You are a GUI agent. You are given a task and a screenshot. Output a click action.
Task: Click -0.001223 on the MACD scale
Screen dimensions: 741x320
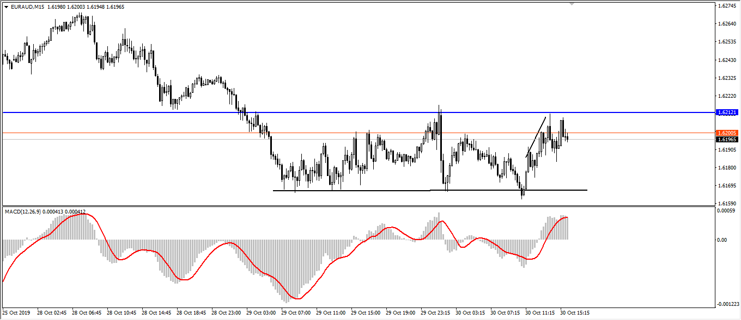pyautogui.click(x=728, y=304)
